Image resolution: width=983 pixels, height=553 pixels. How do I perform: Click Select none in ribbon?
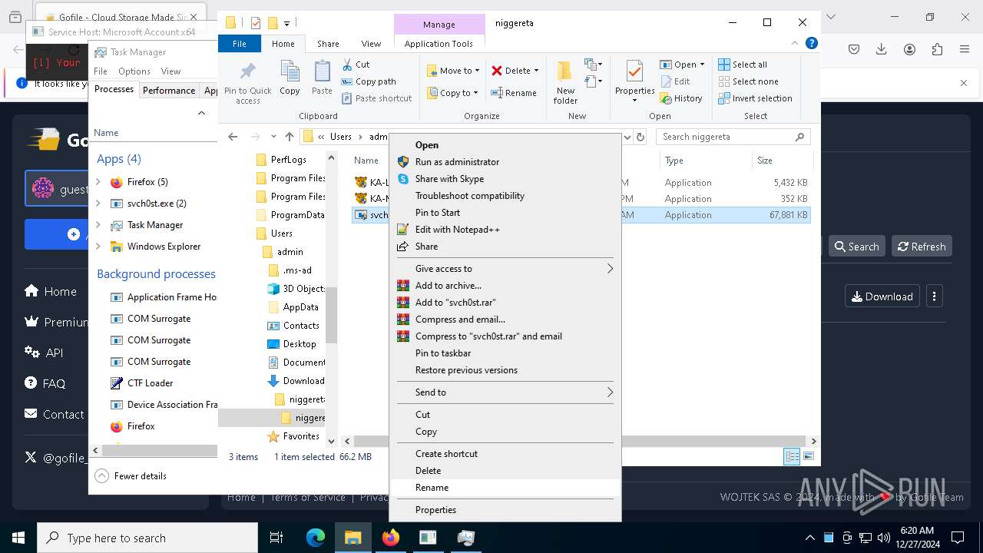pyautogui.click(x=748, y=81)
